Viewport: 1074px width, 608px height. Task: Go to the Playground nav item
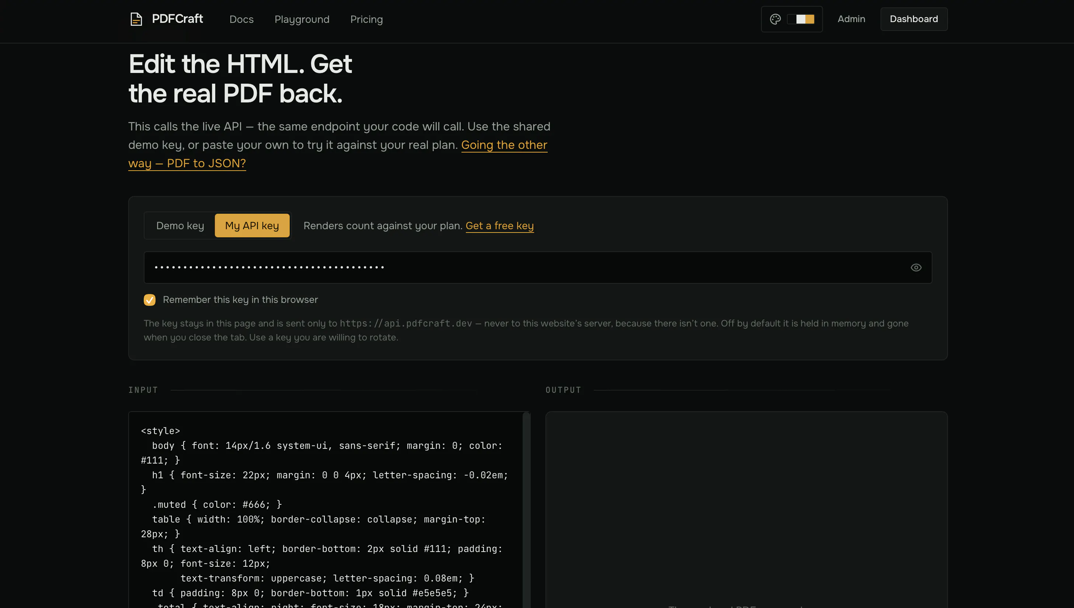pos(302,19)
